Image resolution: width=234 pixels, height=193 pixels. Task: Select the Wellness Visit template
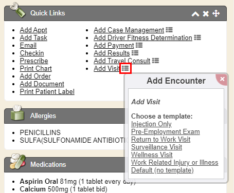[x=152, y=155]
